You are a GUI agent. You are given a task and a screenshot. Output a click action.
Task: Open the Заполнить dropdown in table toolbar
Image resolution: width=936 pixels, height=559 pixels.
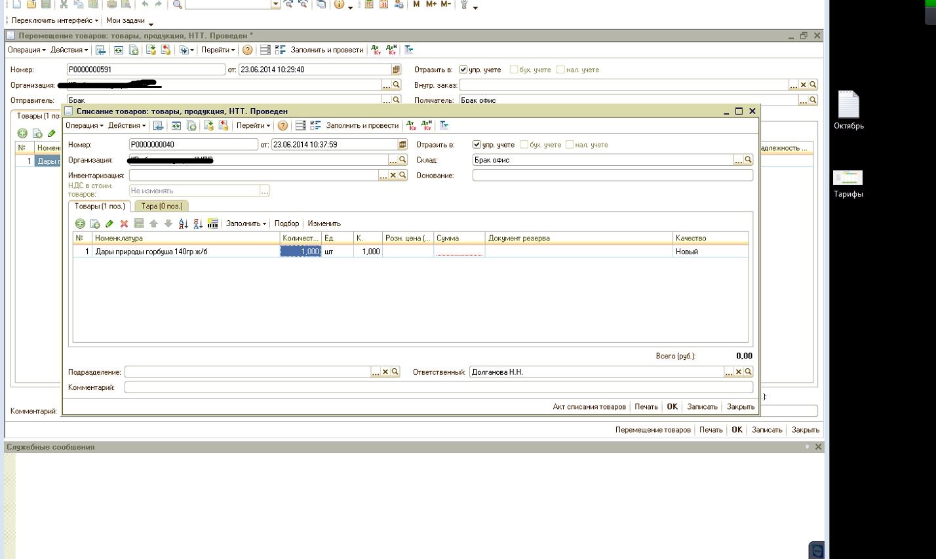[x=246, y=224]
